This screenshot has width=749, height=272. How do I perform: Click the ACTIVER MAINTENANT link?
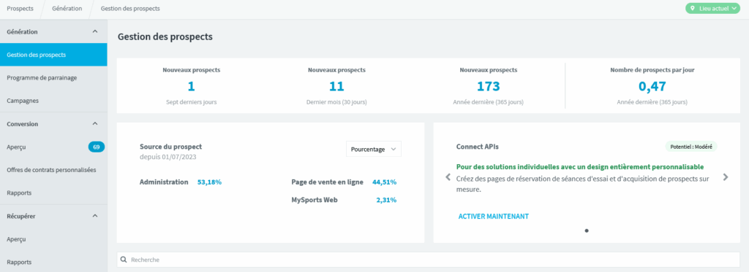(494, 217)
